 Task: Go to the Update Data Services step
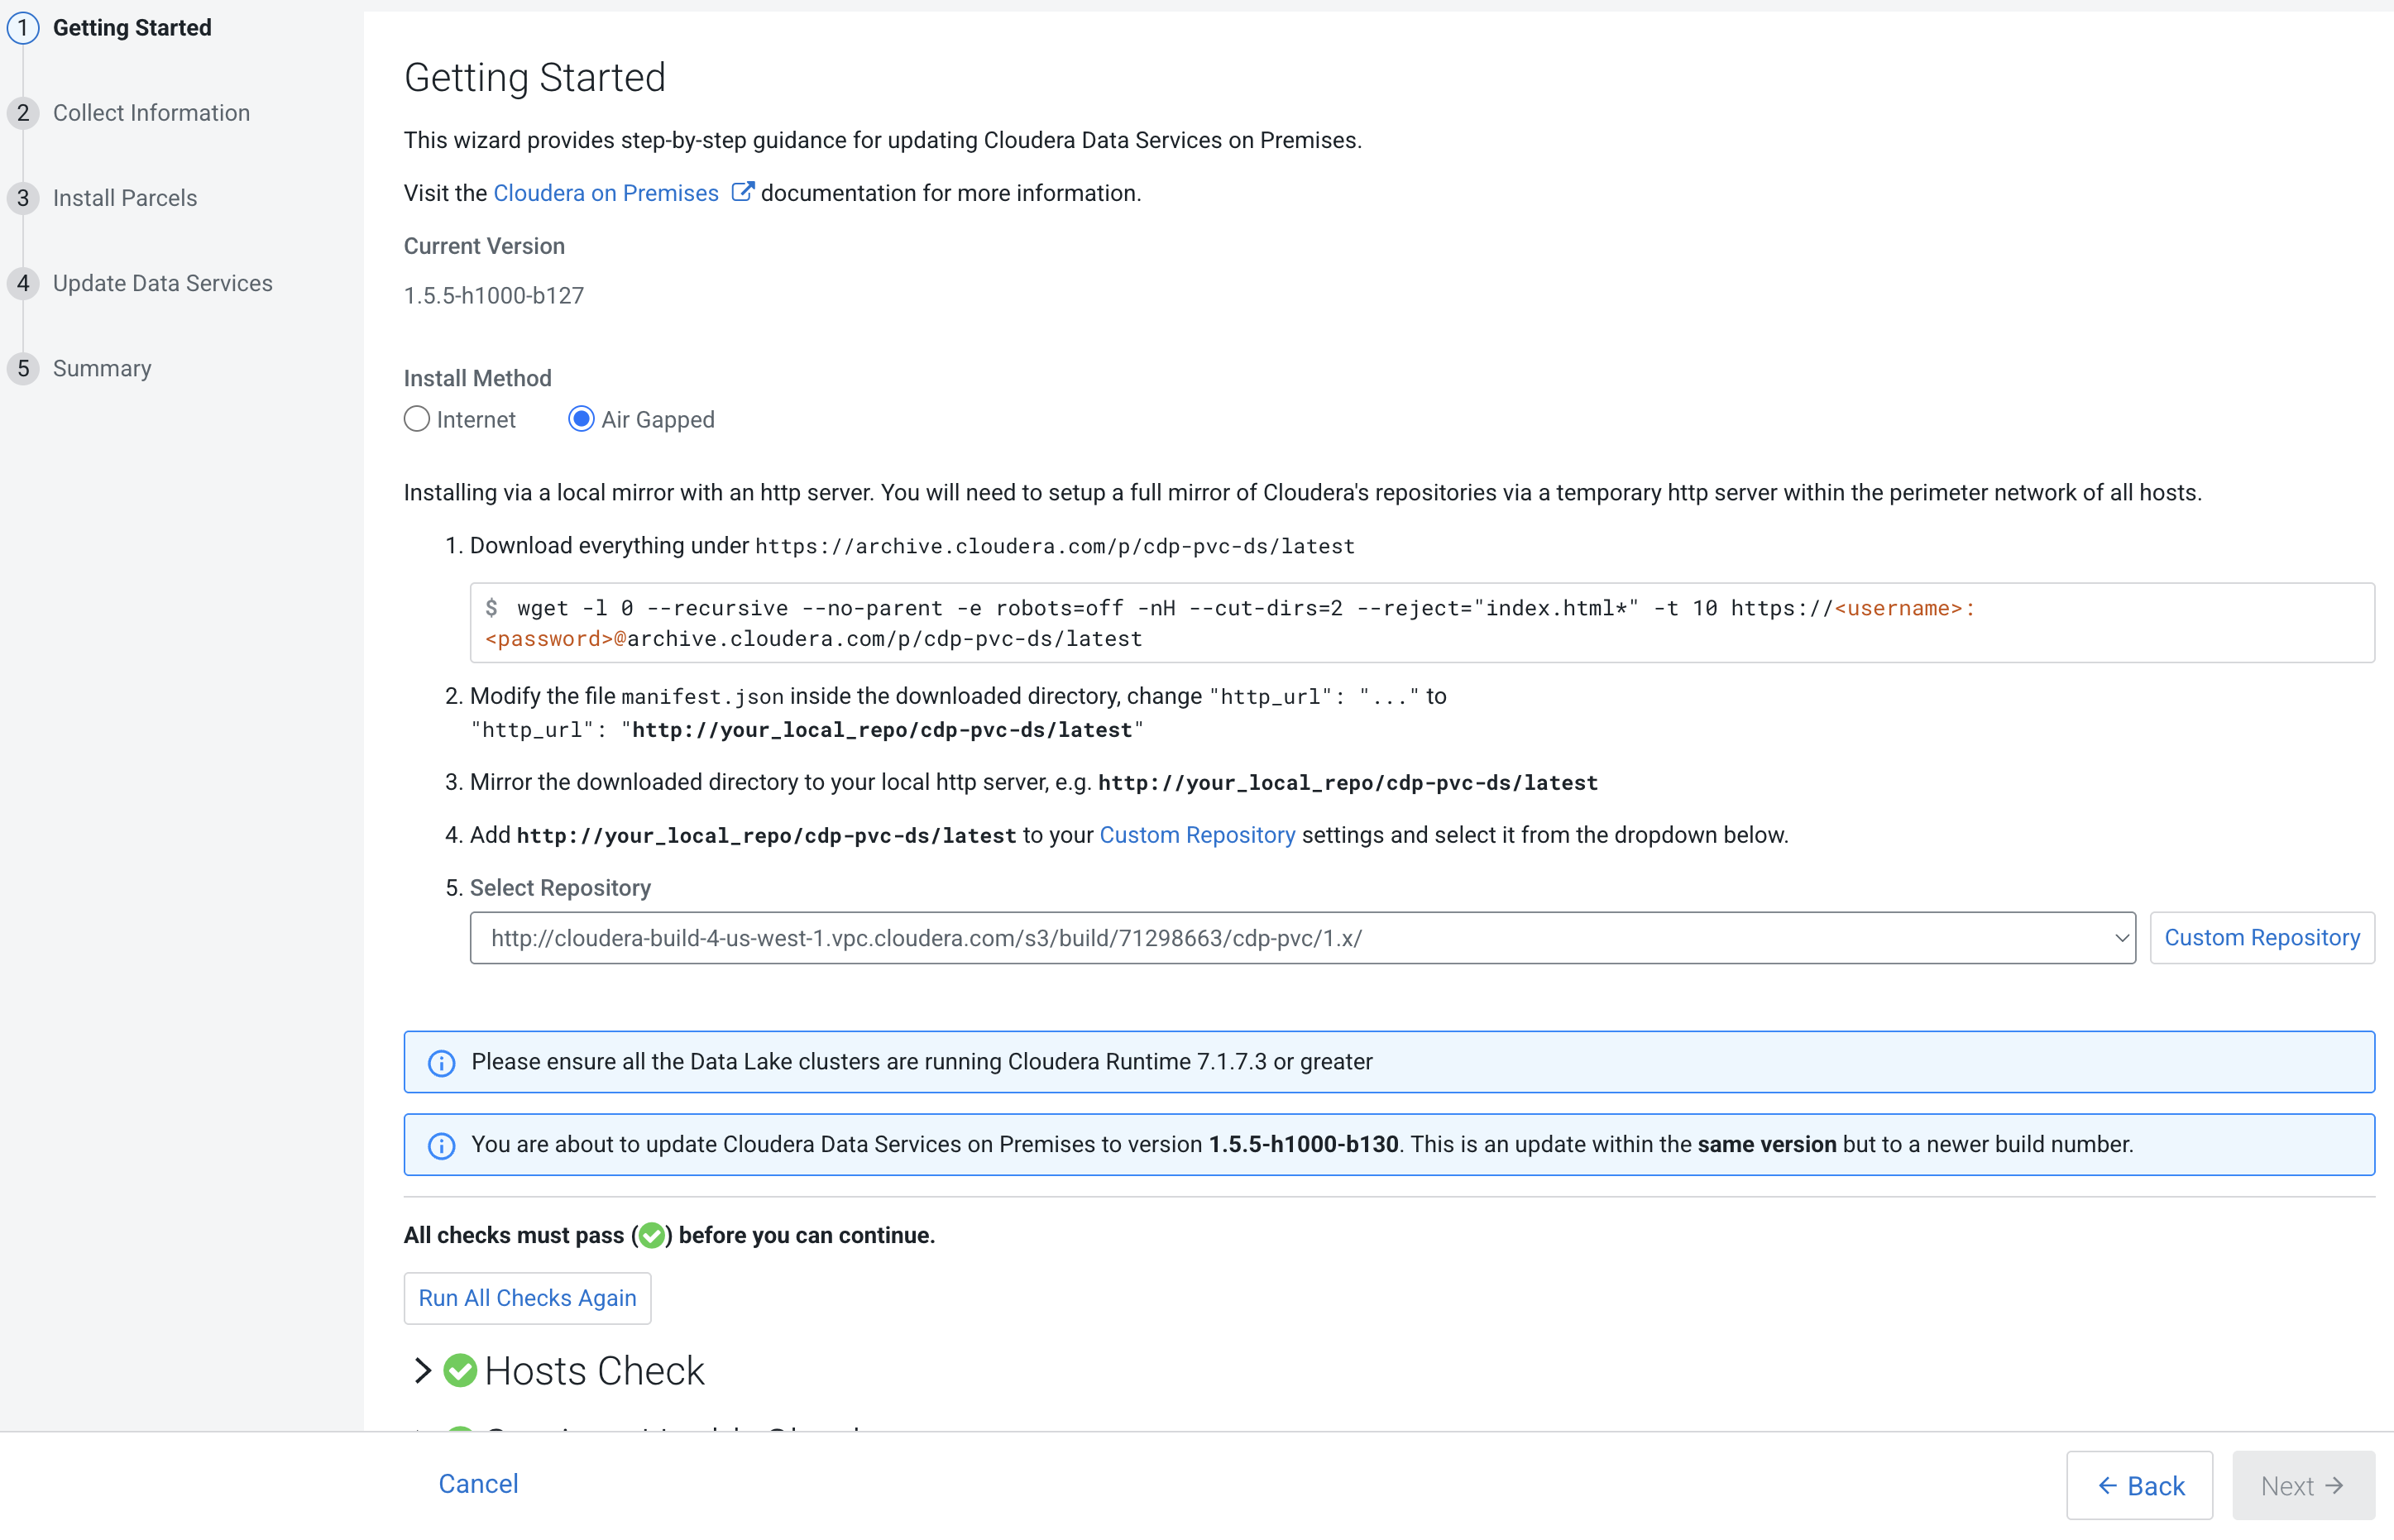point(162,283)
